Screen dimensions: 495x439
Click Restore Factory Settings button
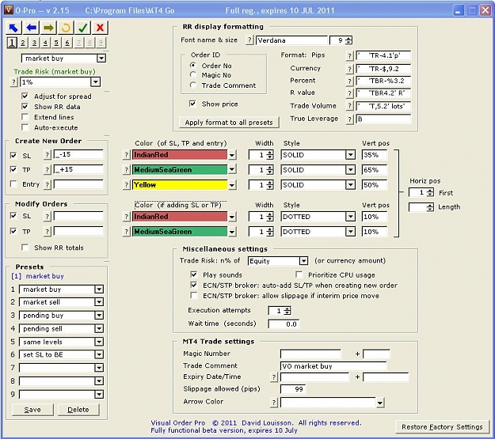pos(442,427)
